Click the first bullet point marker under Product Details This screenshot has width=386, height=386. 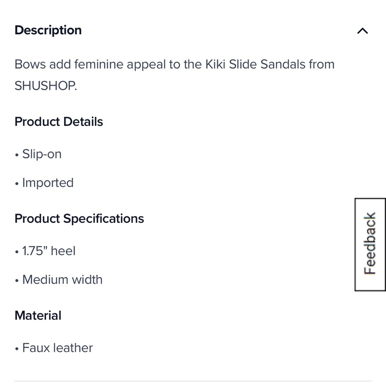tap(17, 154)
